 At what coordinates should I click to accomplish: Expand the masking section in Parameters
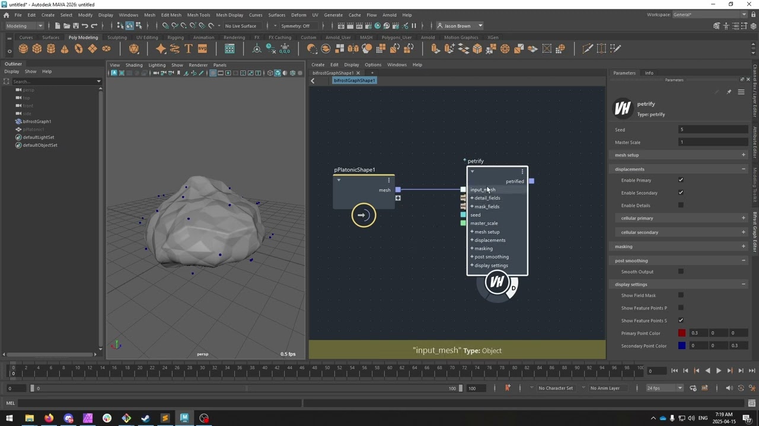click(x=680, y=247)
